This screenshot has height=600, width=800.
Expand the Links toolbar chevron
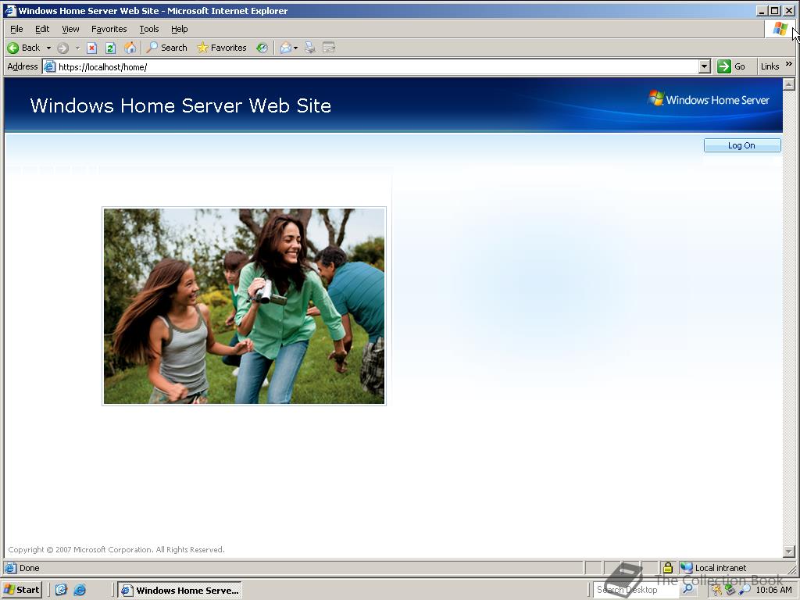point(789,64)
